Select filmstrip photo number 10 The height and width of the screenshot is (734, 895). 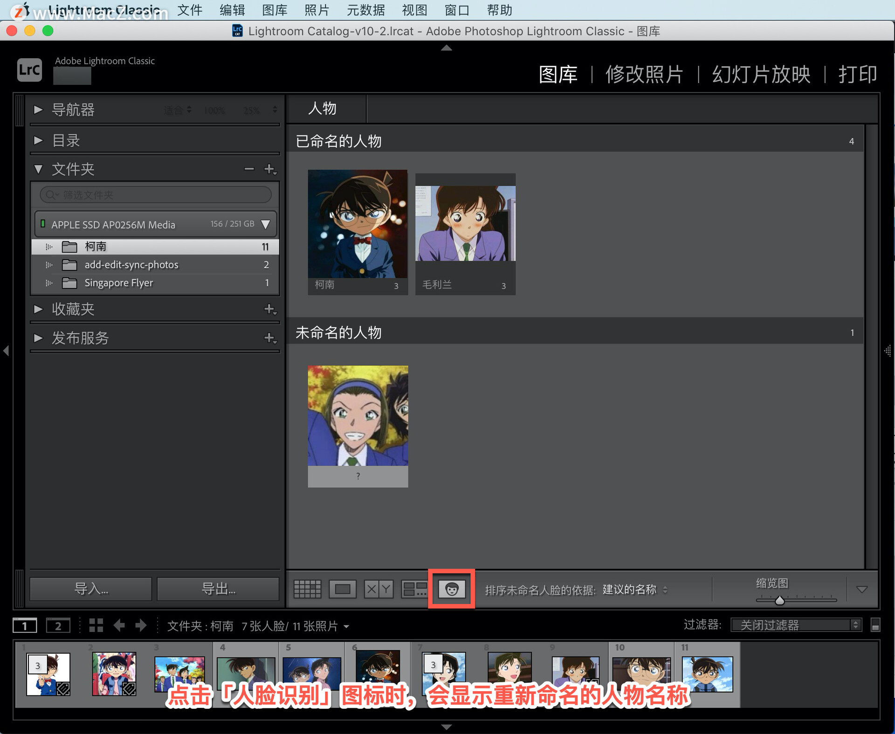coord(641,675)
